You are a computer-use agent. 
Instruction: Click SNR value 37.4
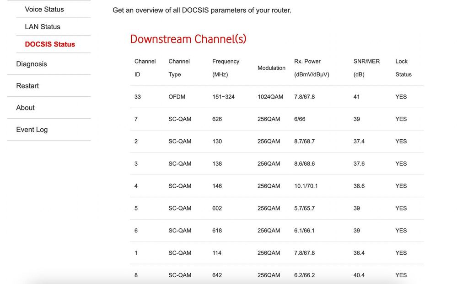pos(359,142)
